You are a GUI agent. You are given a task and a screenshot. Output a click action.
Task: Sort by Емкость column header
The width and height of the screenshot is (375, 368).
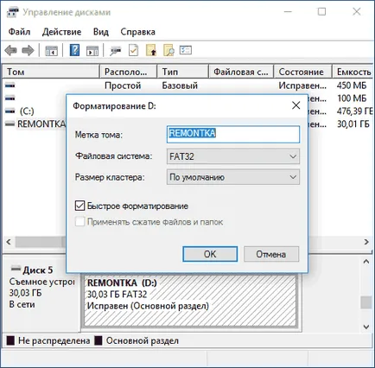[353, 72]
